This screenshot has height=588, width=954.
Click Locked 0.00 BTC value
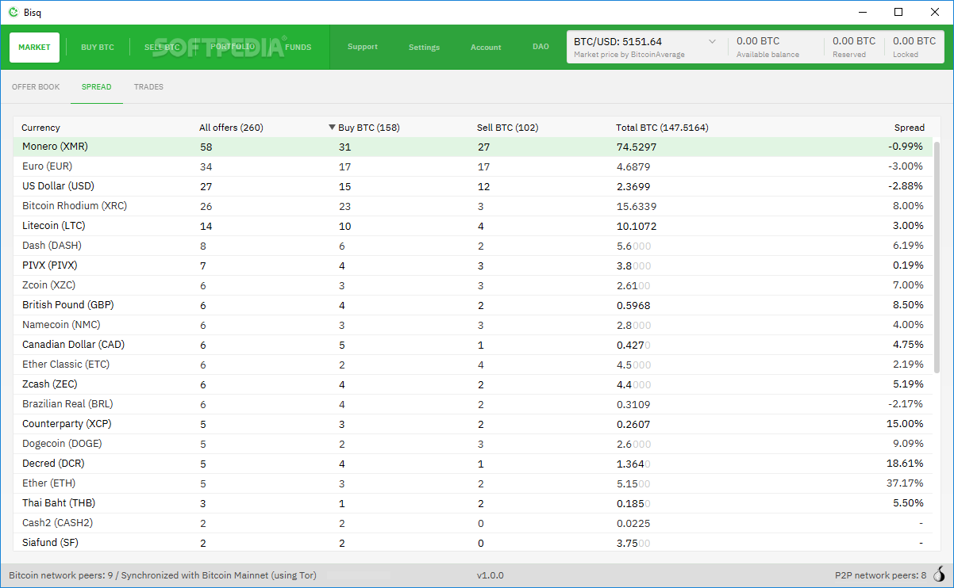click(914, 41)
